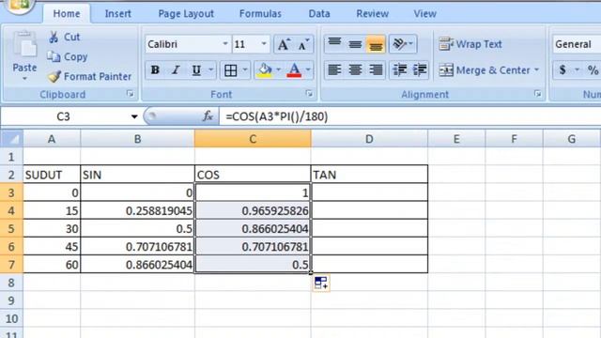This screenshot has height=338, width=601.
Task: Switch to Review tab
Action: coord(372,14)
